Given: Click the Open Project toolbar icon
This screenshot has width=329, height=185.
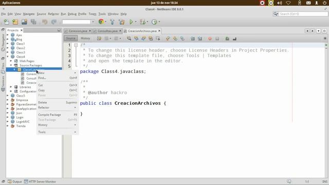Looking at the screenshot, I should [24, 22].
